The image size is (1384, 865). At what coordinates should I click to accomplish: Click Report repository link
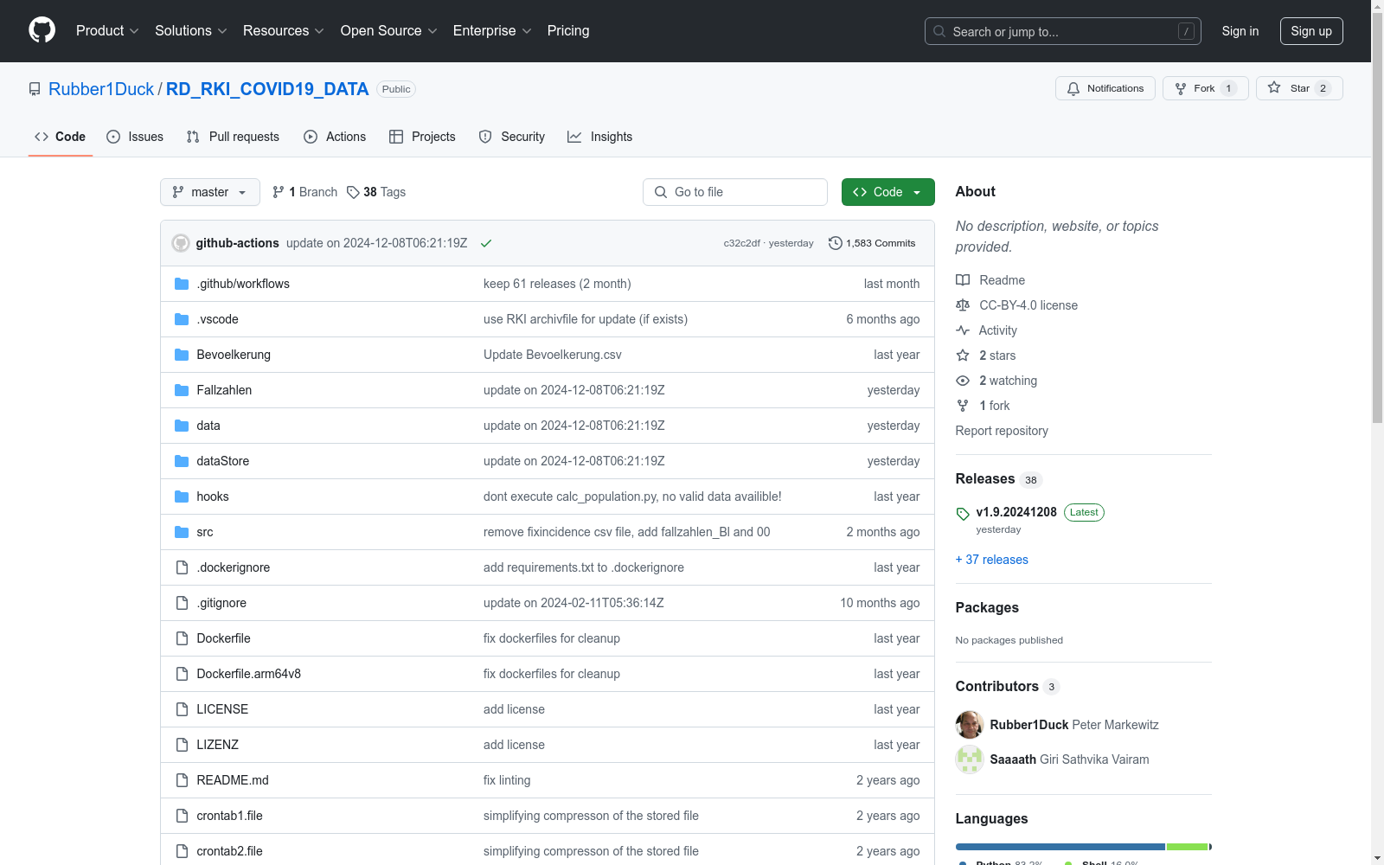tap(1002, 431)
